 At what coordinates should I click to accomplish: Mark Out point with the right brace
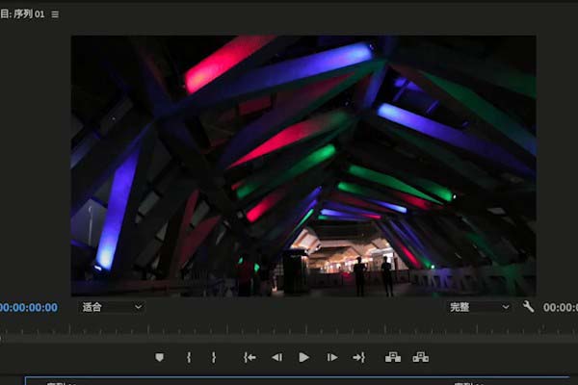click(x=214, y=357)
